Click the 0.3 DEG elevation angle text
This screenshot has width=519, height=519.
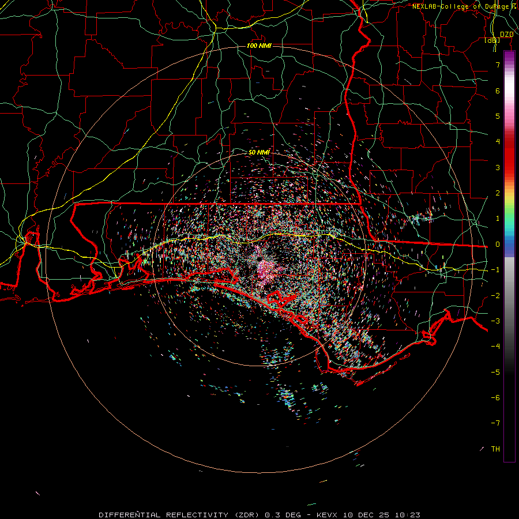(283, 515)
